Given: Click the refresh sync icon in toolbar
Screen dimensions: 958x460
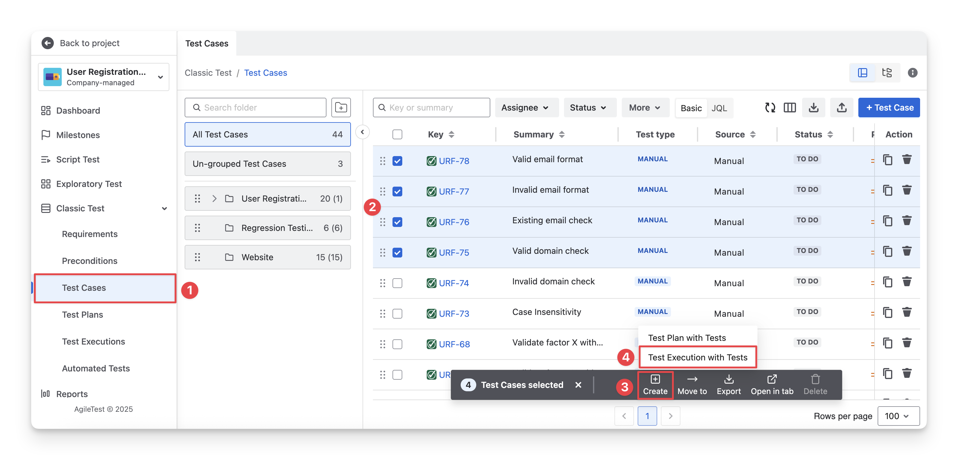Looking at the screenshot, I should click(770, 108).
